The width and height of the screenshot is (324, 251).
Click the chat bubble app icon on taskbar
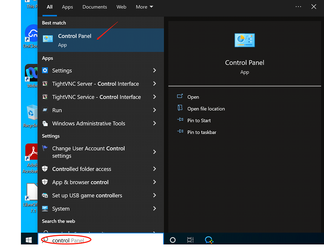coord(209,240)
